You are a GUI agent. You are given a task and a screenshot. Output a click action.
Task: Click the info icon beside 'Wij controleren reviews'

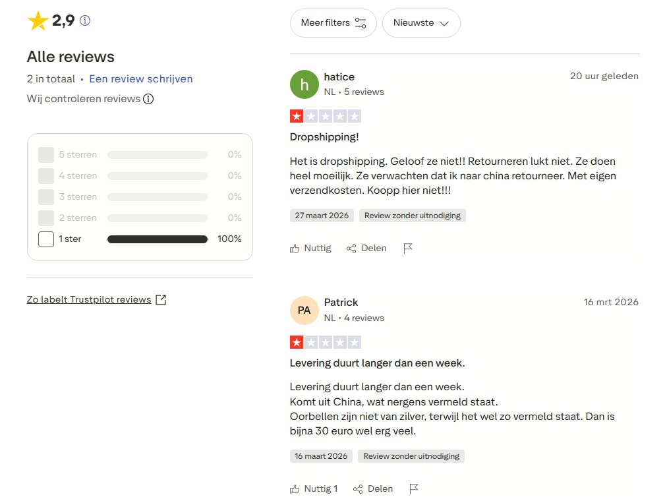tap(148, 99)
